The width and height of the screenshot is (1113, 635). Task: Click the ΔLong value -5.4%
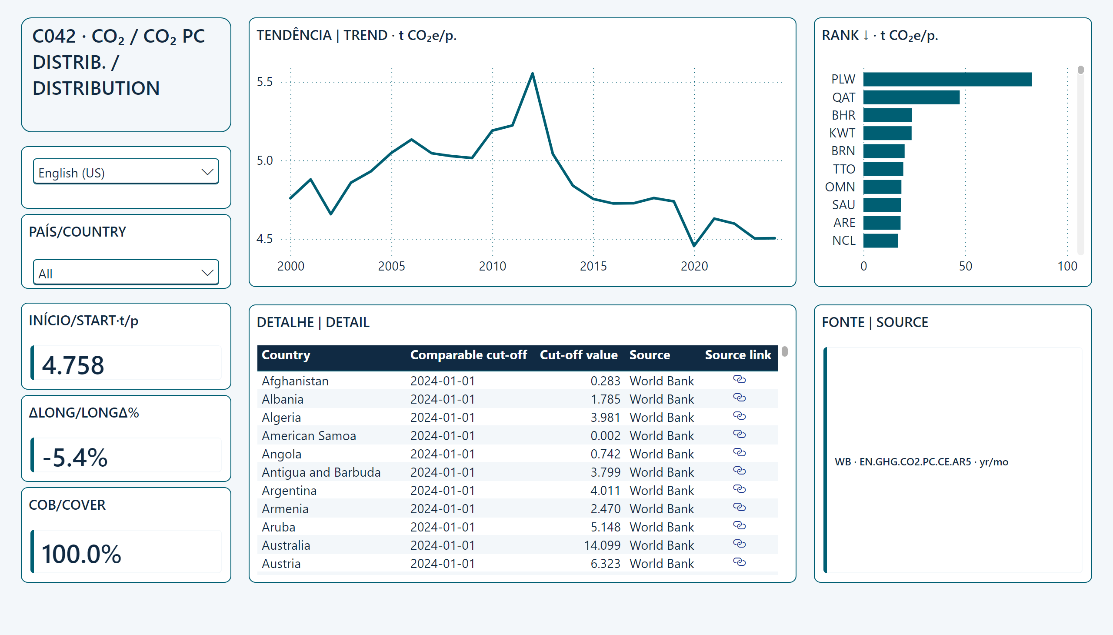click(x=75, y=458)
